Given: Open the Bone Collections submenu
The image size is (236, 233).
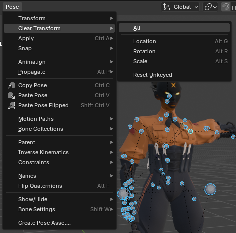Looking at the screenshot, I should (x=59, y=129).
